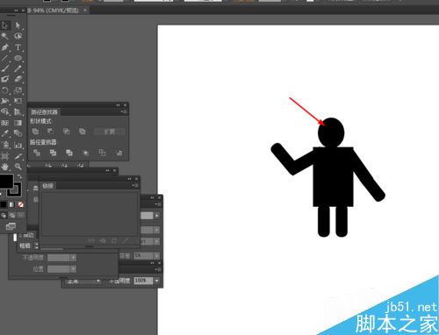Select the Eraser tool

pyautogui.click(x=18, y=79)
